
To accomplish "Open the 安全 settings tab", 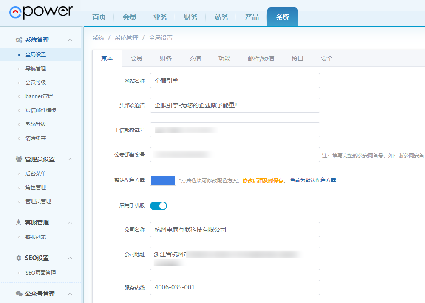I will pyautogui.click(x=327, y=59).
